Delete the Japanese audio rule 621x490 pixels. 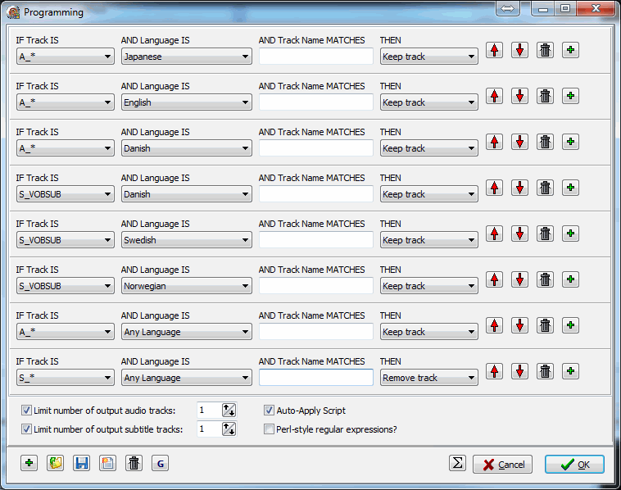tap(545, 50)
